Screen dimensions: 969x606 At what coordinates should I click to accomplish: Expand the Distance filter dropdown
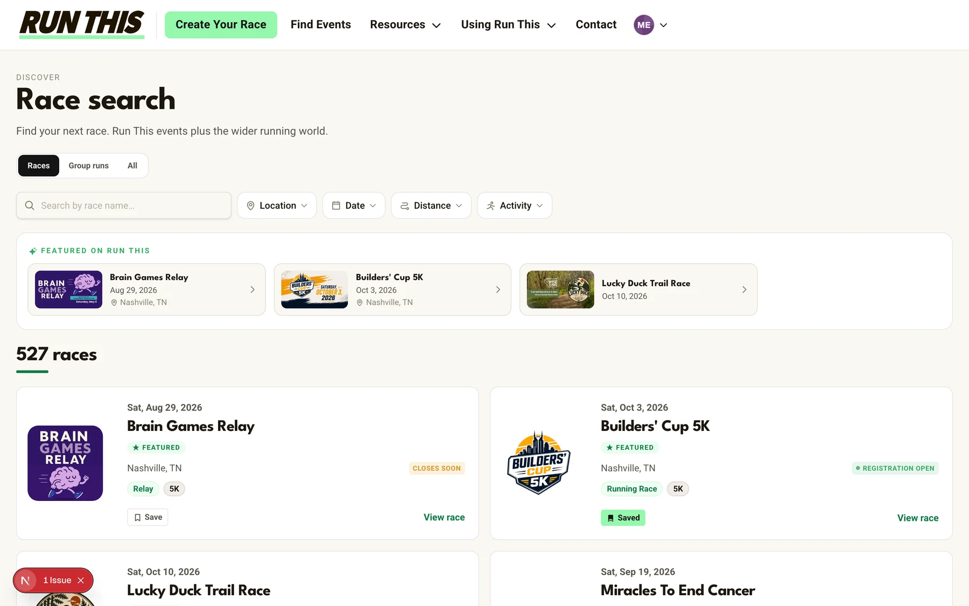[431, 205]
